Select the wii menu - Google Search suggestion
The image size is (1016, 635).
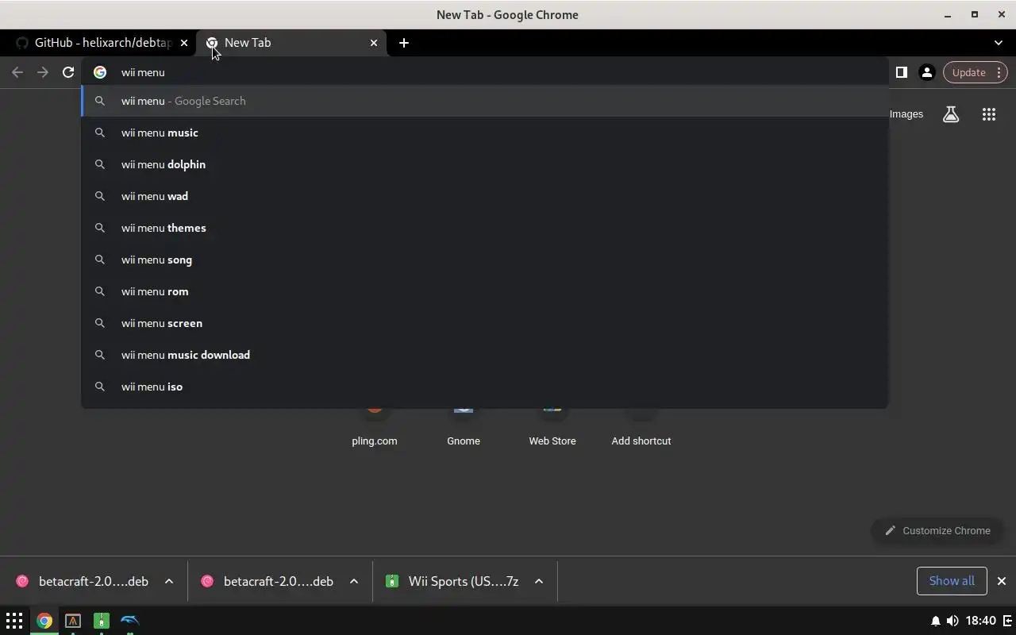(x=484, y=101)
